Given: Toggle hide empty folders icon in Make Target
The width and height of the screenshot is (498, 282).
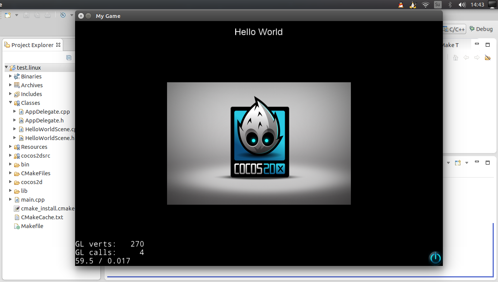Looking at the screenshot, I should [488, 58].
